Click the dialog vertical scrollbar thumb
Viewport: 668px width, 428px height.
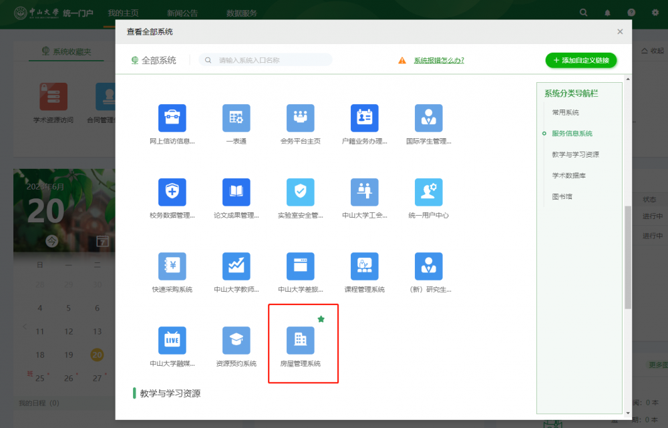tap(628, 257)
